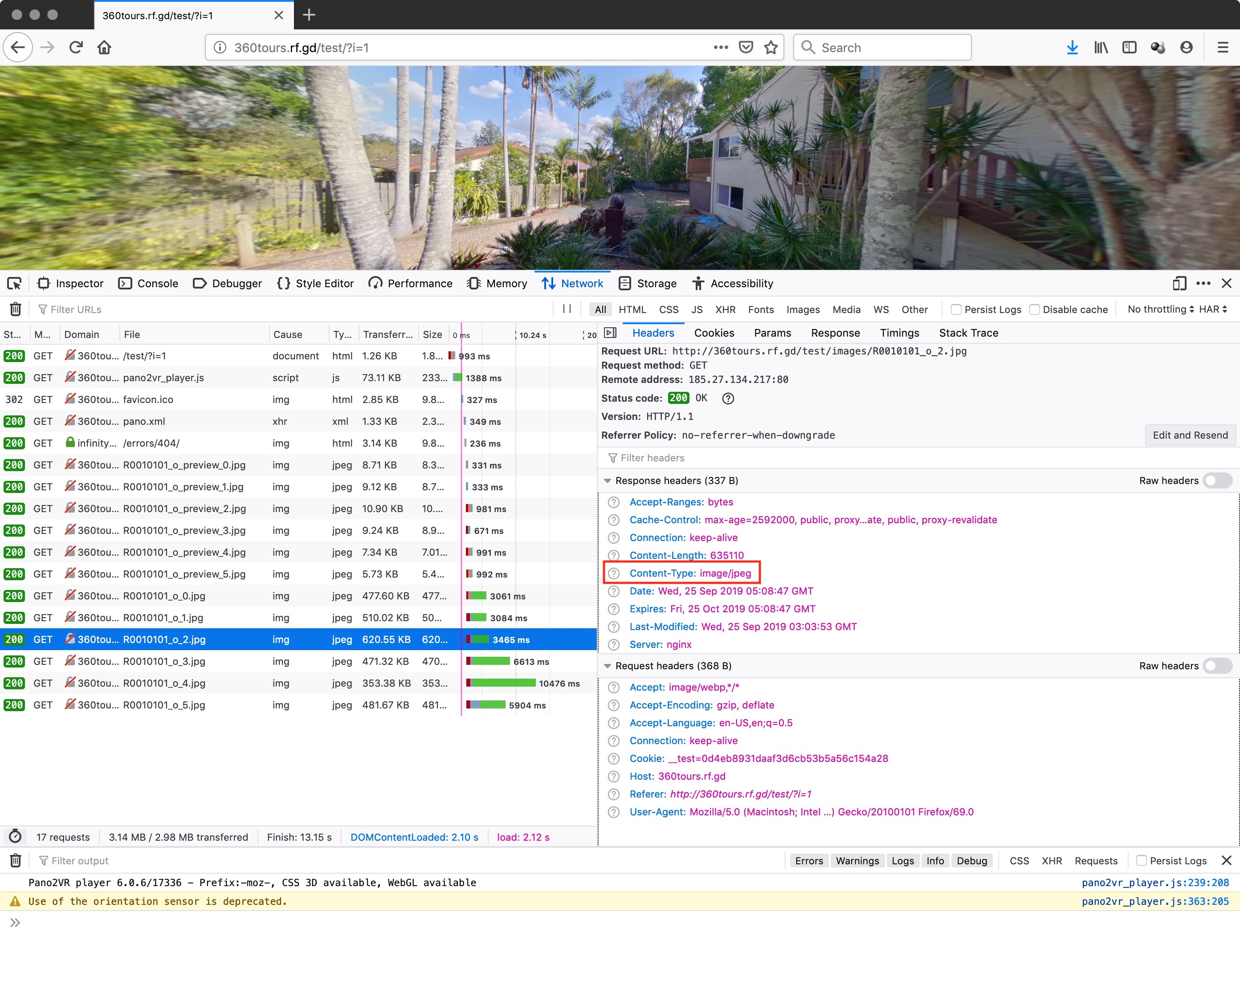Learn more icon beside Content-Type header
The image size is (1240, 1001).
(x=614, y=573)
